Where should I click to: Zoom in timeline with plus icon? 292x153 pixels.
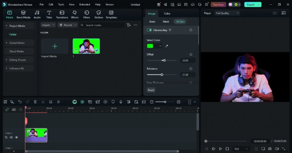pos(178,102)
